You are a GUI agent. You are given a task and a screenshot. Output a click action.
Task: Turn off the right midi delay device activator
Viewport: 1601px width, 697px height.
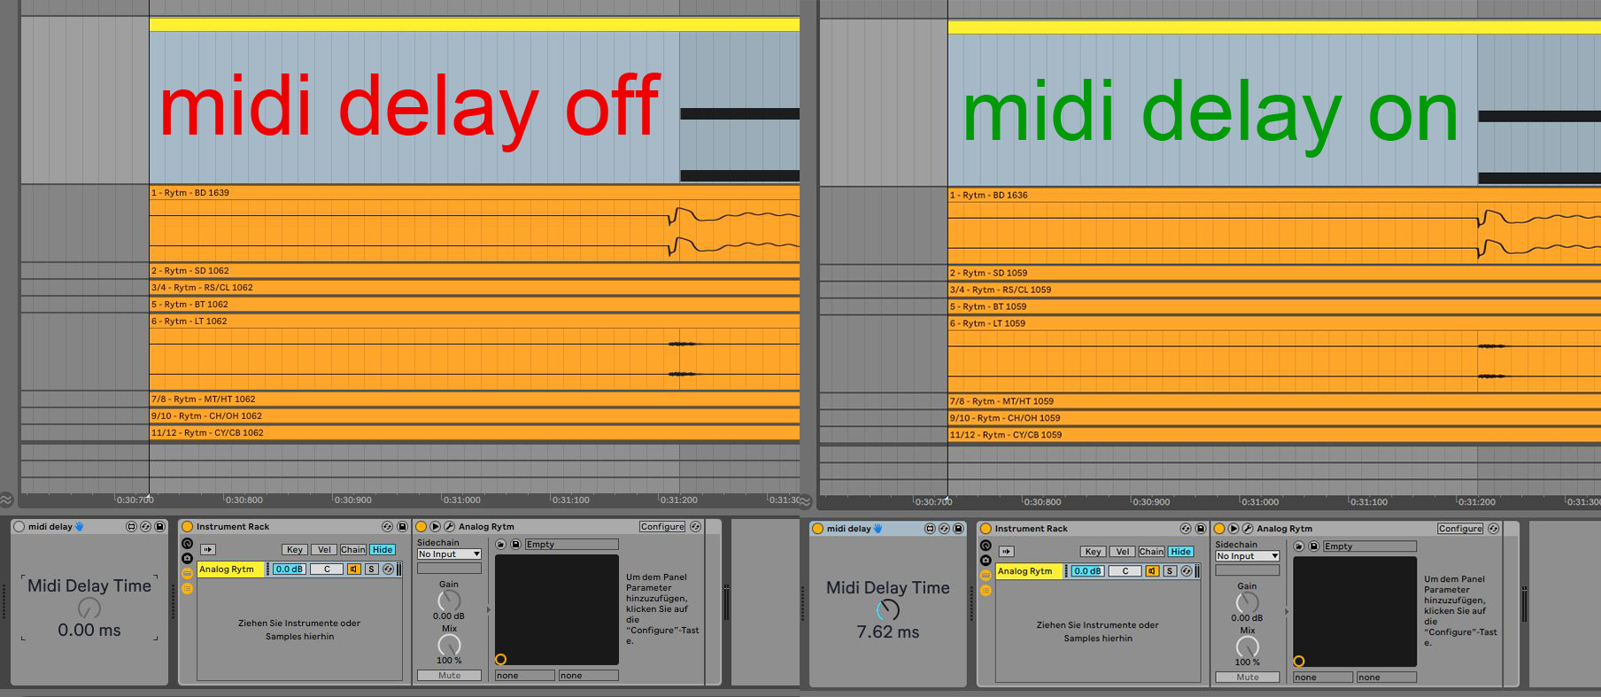coord(817,529)
